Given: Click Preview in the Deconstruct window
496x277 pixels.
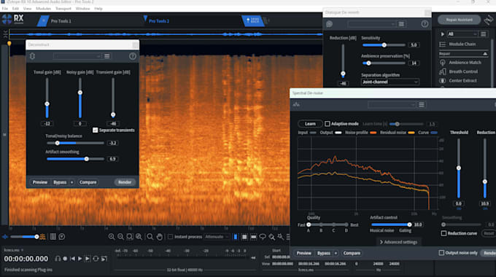Looking at the screenshot, I should pos(40,182).
